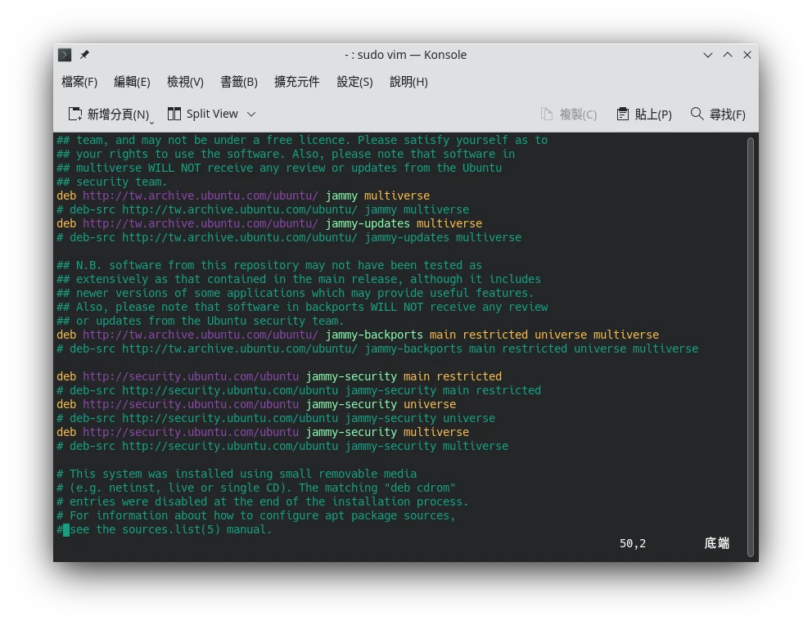The image size is (812, 625).
Task: Toggle the pin window icon
Action: pyautogui.click(x=84, y=55)
